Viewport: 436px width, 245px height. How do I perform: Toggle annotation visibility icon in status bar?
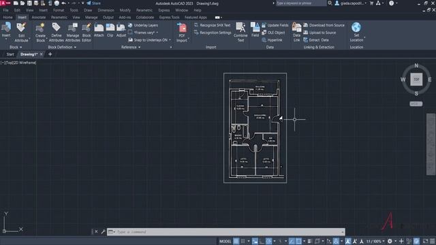coord(348,242)
